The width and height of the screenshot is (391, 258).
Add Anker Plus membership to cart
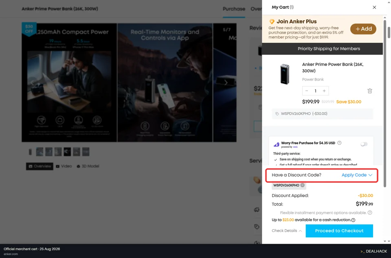click(363, 29)
